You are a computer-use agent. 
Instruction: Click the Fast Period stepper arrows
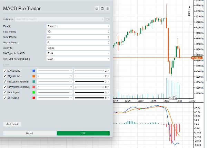pyautogui.click(x=108, y=32)
